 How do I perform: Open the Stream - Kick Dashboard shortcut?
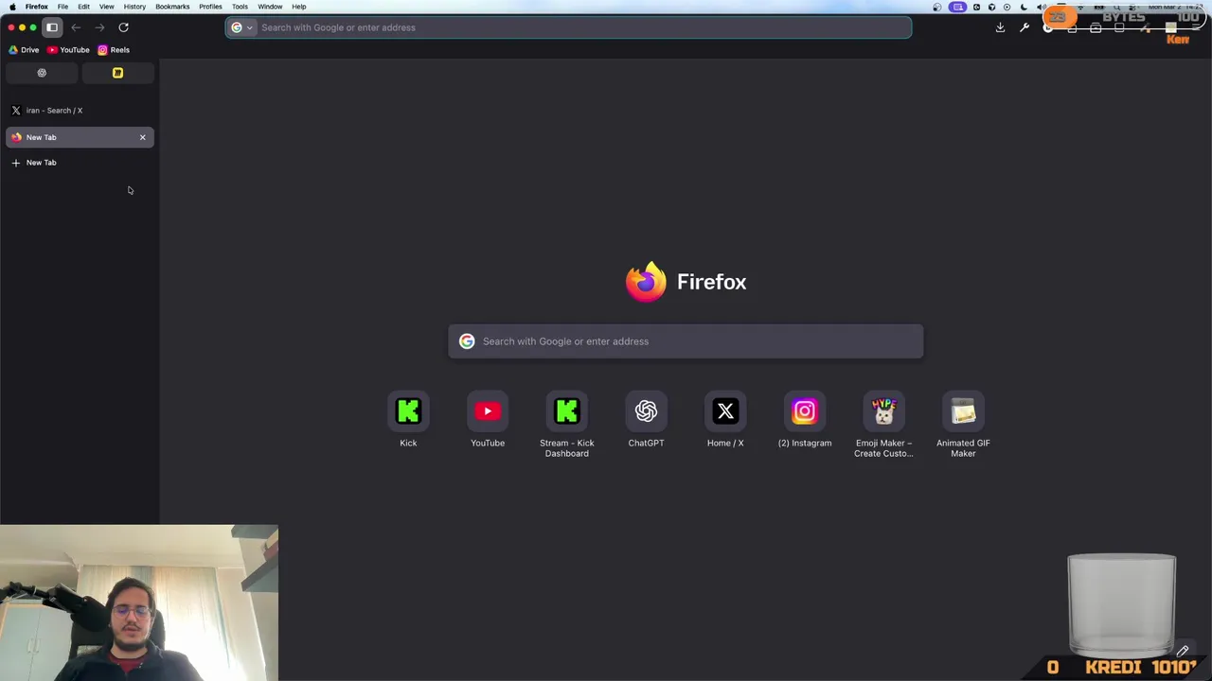(566, 426)
